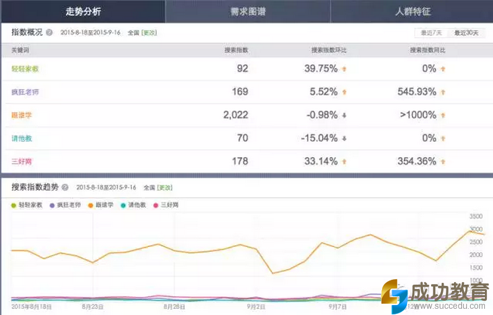Click the up arrow beside 354.36%
The height and width of the screenshot is (315, 493).
pos(442,162)
